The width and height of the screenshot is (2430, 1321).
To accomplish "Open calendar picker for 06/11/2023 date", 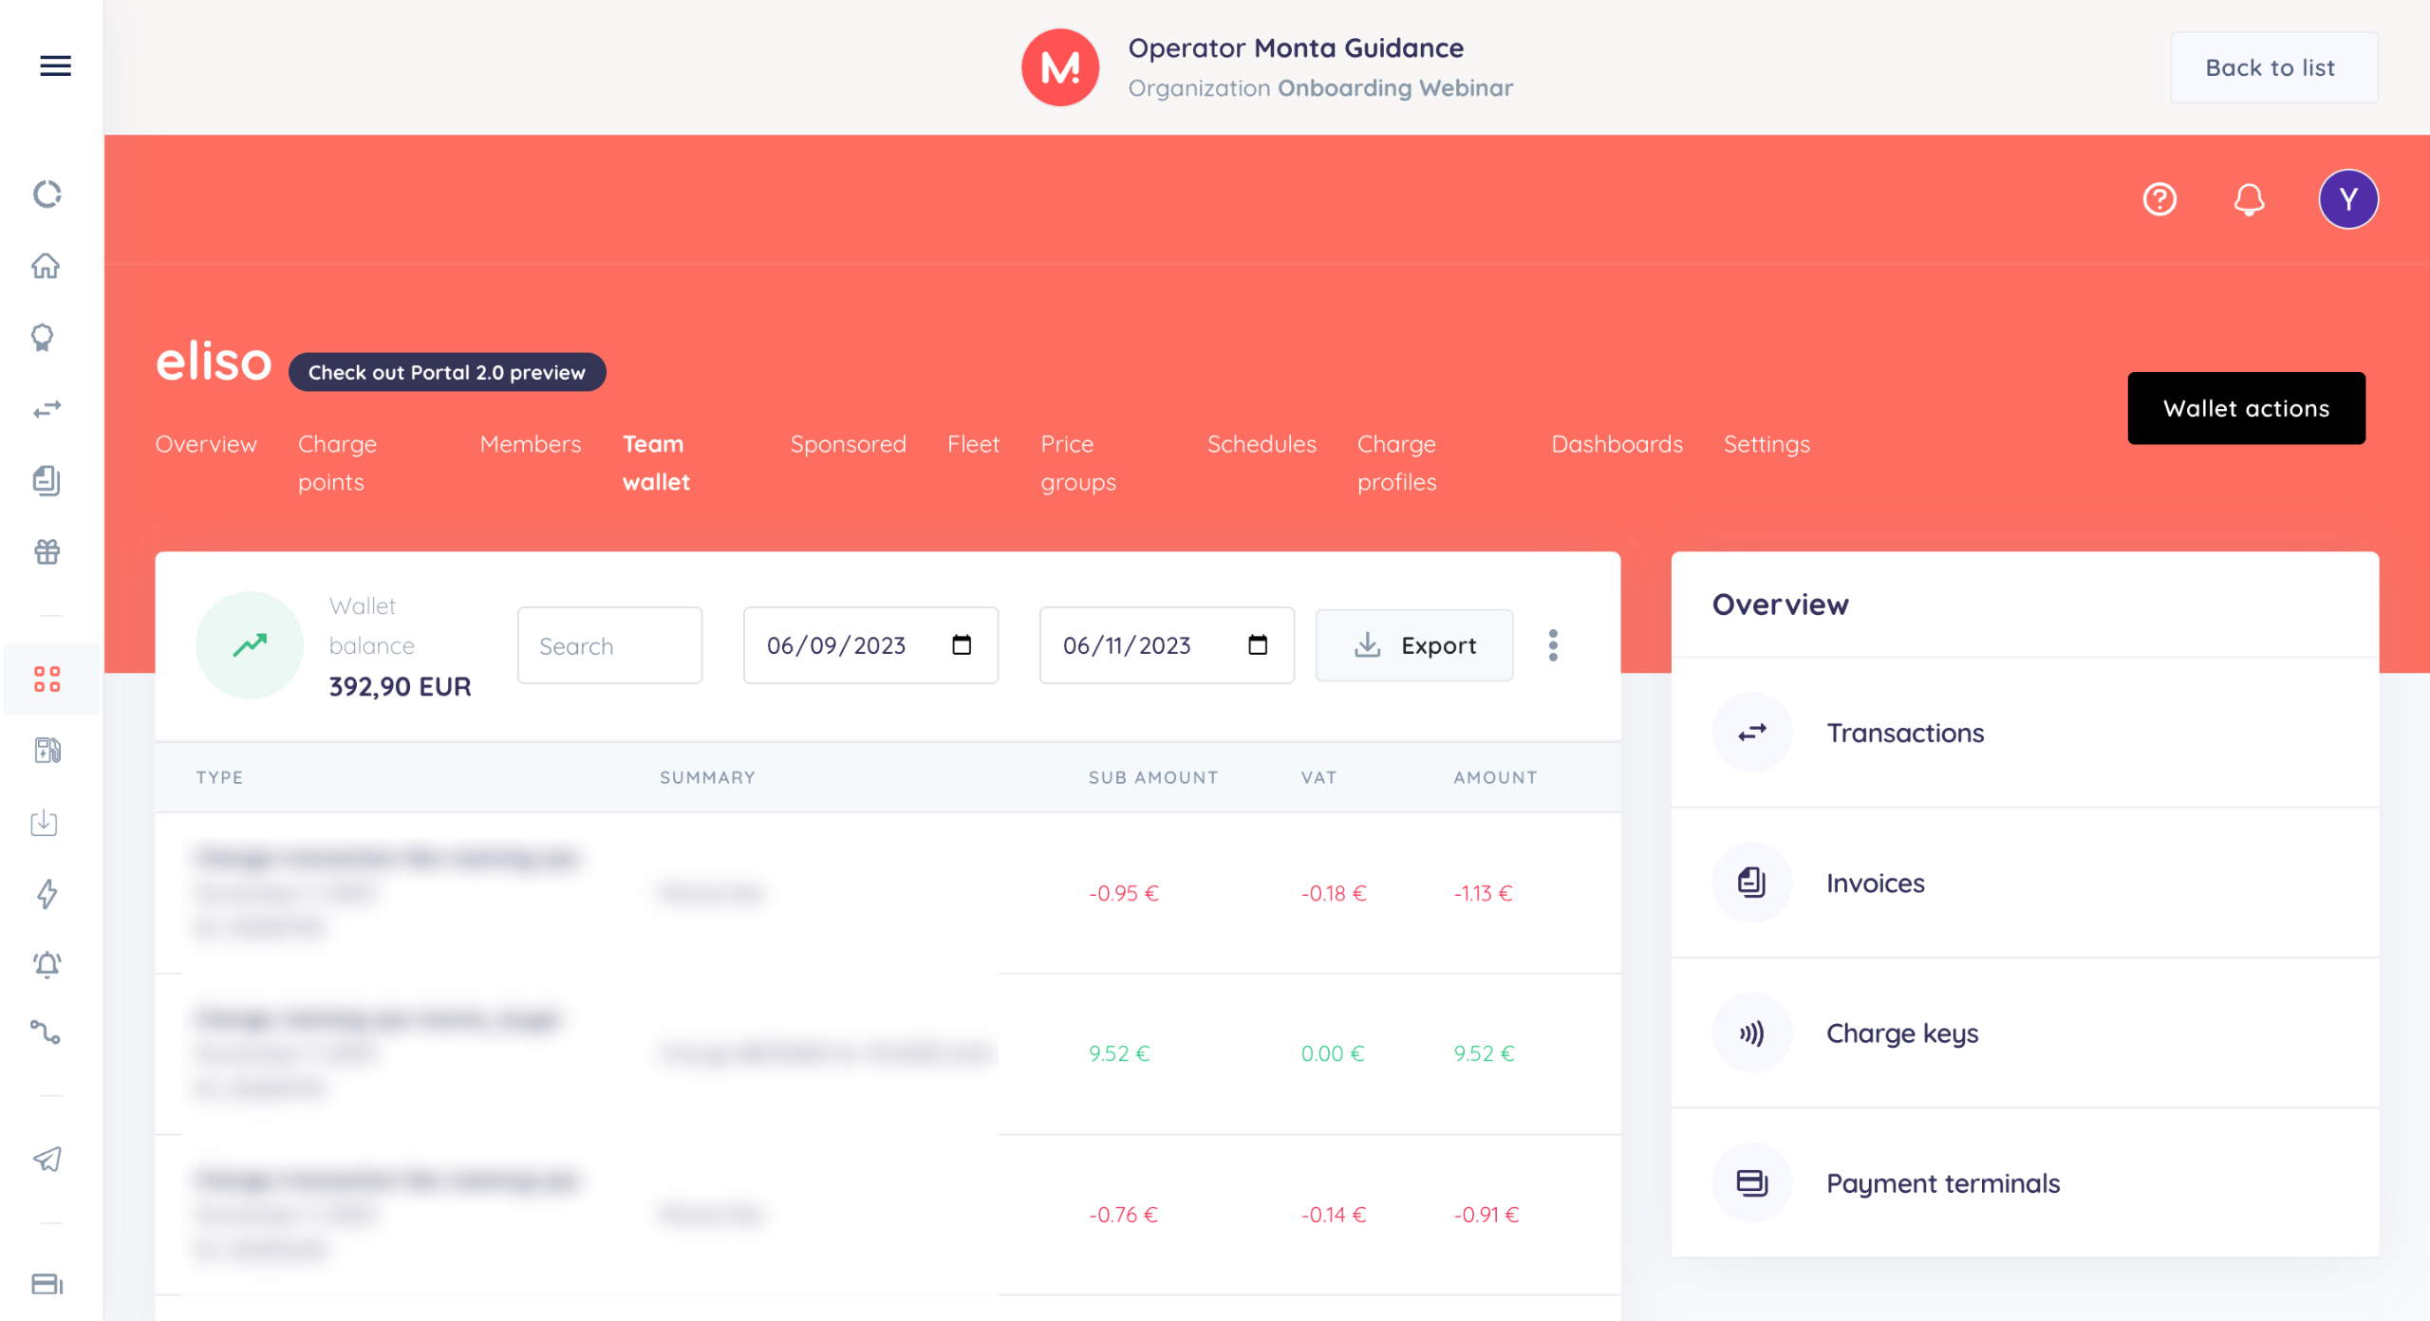I will pos(1258,645).
